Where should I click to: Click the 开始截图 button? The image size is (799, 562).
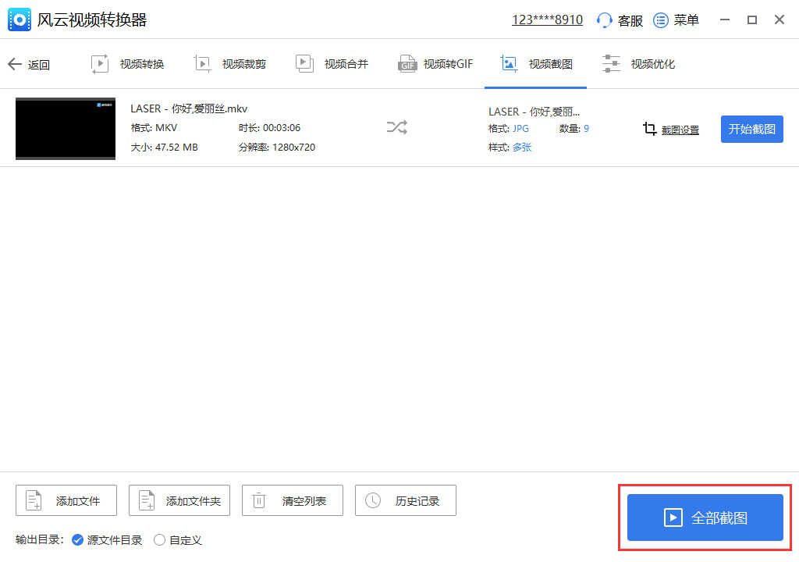click(x=751, y=129)
